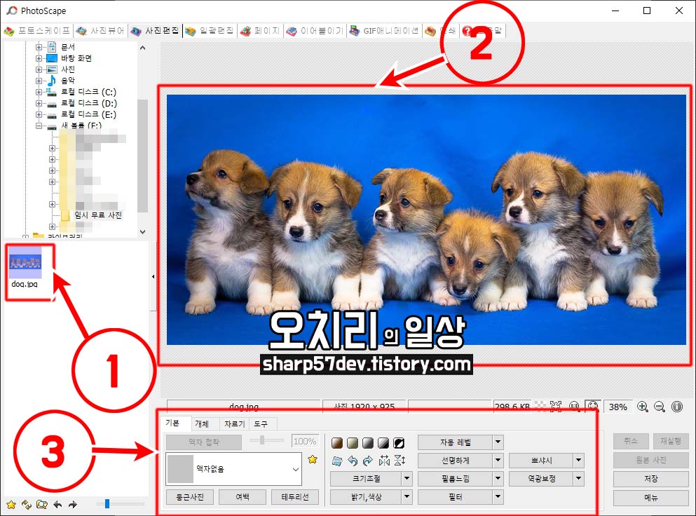Image resolution: width=696 pixels, height=516 pixels.
Task: Expand the 로컬 디스크 (C:) node
Action: coord(39,92)
